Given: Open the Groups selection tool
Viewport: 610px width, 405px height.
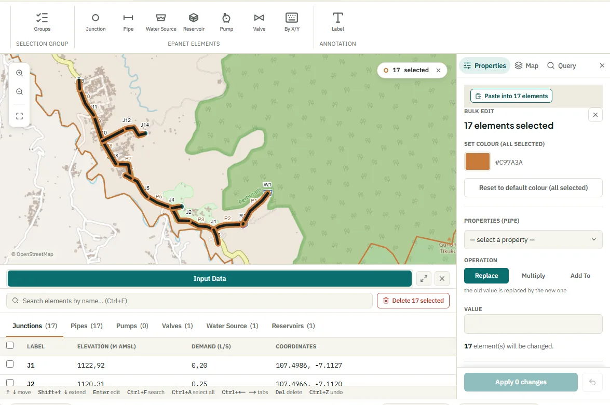Looking at the screenshot, I should coord(42,22).
